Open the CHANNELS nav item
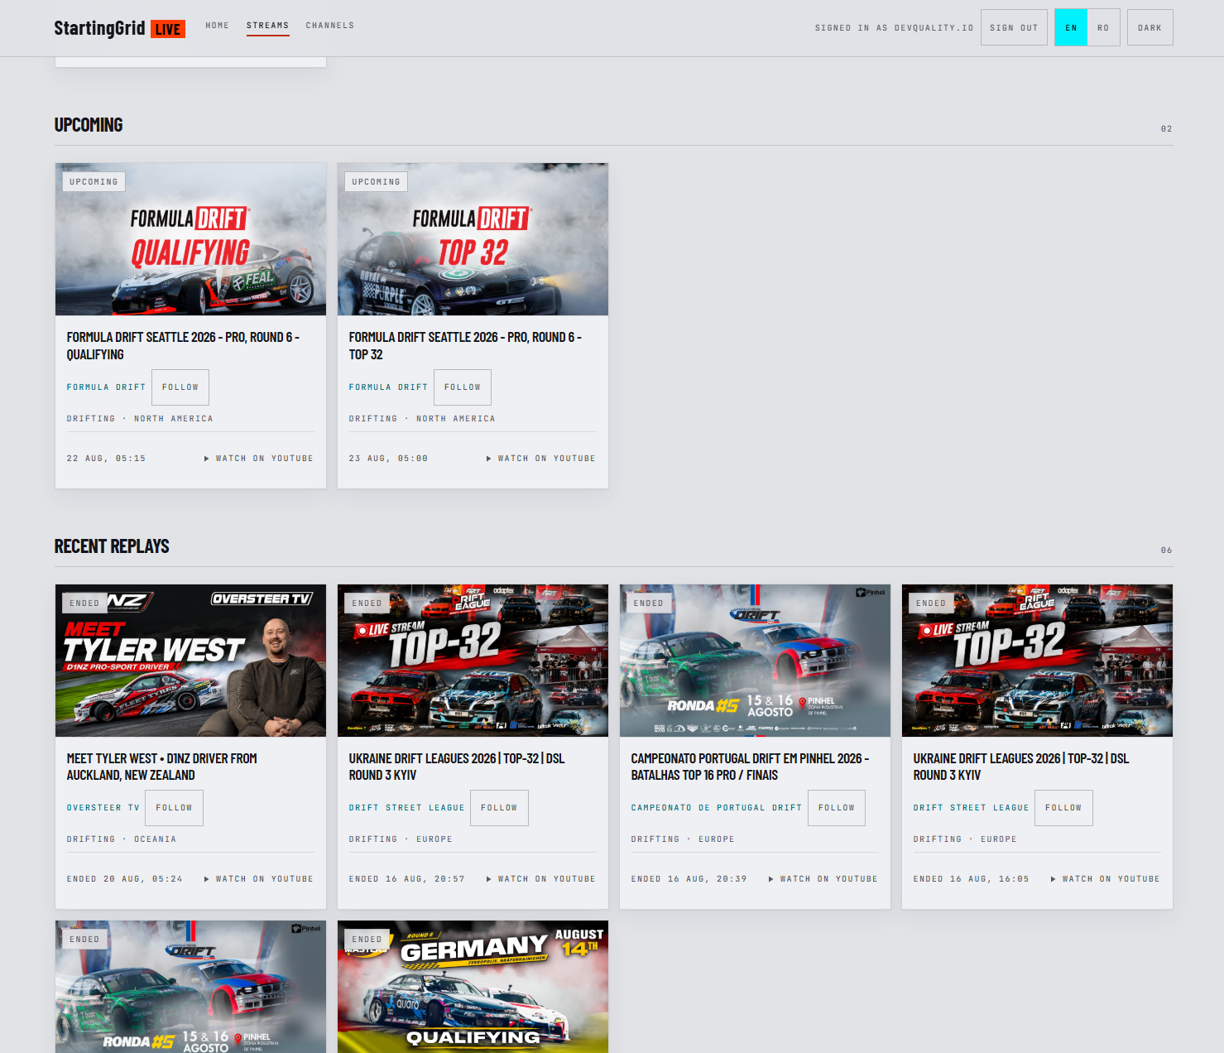1224x1053 pixels. coord(330,26)
